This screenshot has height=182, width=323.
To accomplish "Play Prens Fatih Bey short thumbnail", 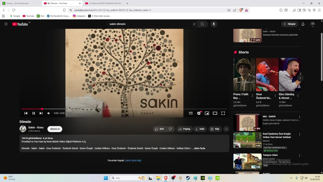I will (244, 75).
